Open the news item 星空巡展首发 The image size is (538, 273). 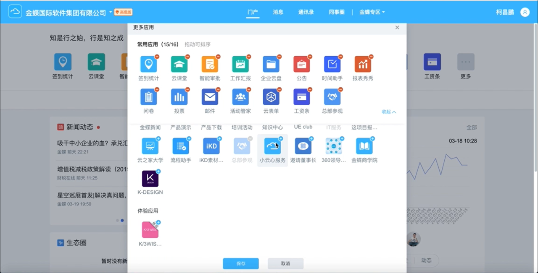92,195
